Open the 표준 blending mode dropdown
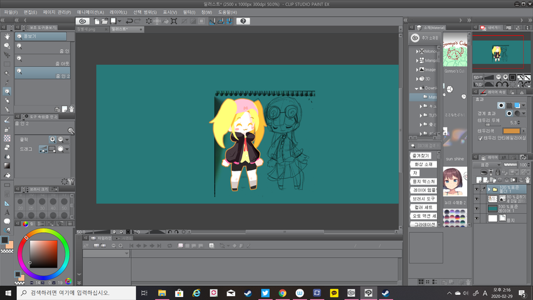This screenshot has width=533, height=300. (487, 164)
